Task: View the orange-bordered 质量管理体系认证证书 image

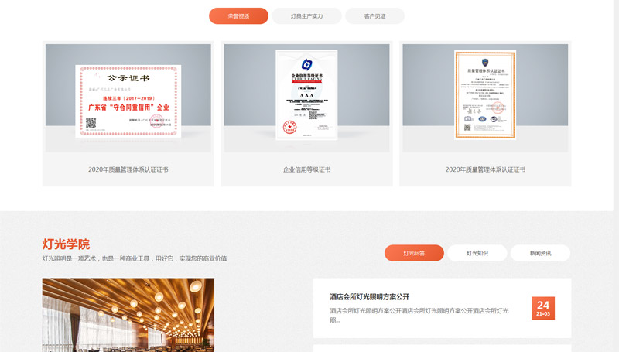Action: (x=485, y=94)
